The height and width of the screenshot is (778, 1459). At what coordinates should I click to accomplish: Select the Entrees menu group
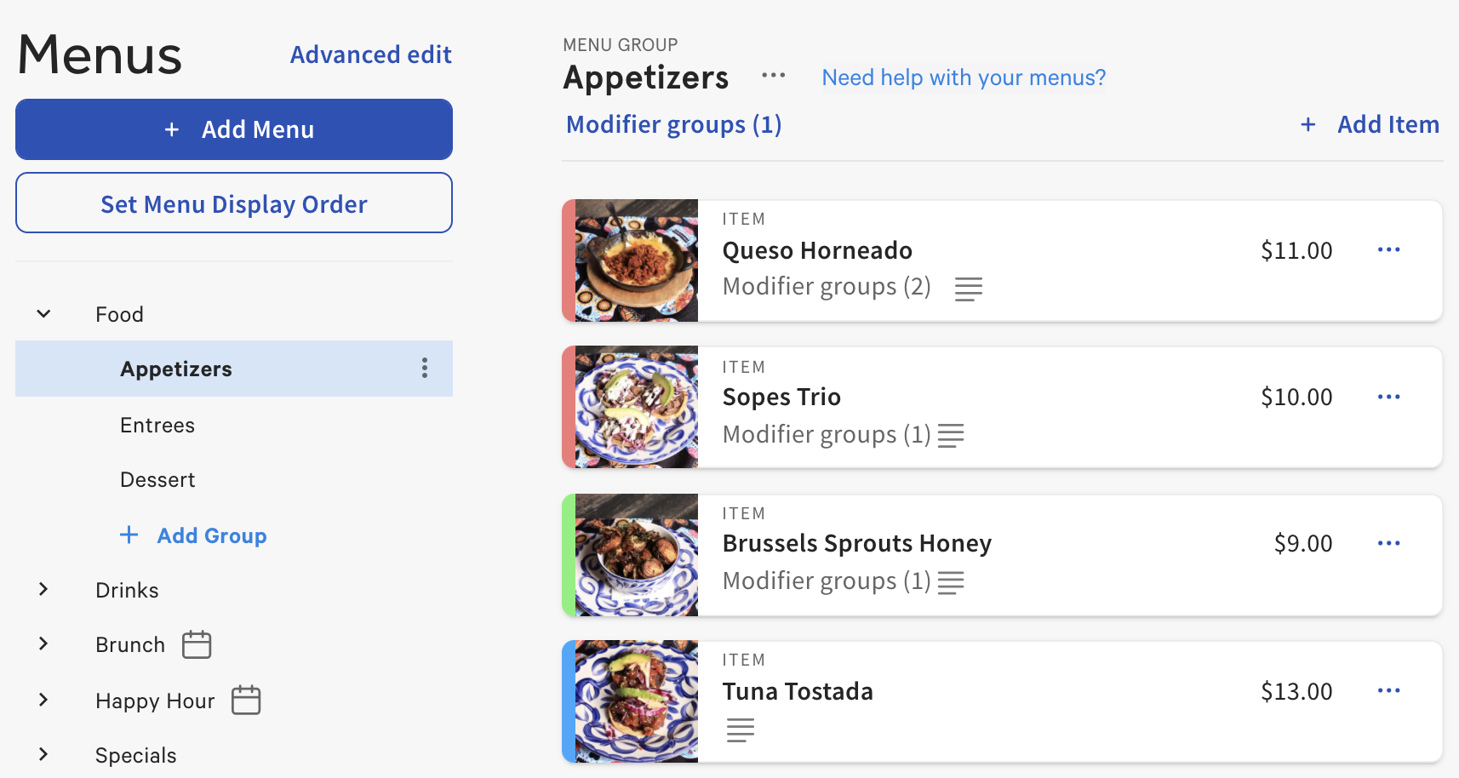tap(157, 425)
